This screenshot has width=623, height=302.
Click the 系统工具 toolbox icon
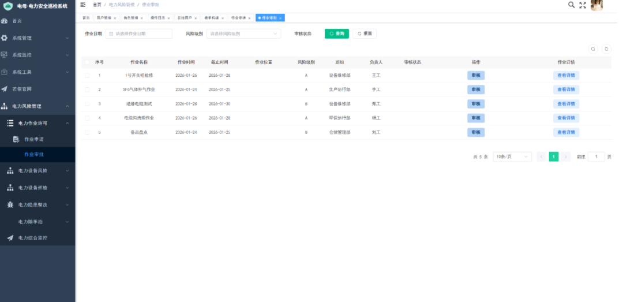[x=5, y=72]
